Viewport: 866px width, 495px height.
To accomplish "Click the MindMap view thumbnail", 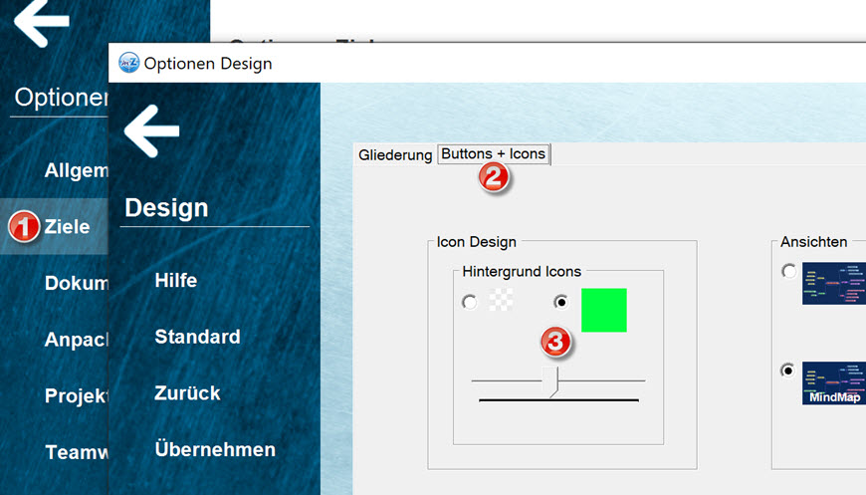I will click(833, 382).
